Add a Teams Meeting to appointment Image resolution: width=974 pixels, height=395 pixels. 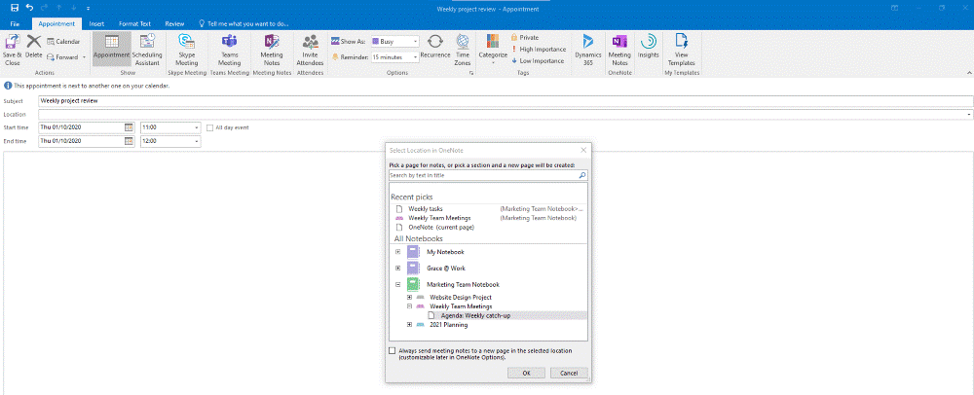click(x=230, y=42)
